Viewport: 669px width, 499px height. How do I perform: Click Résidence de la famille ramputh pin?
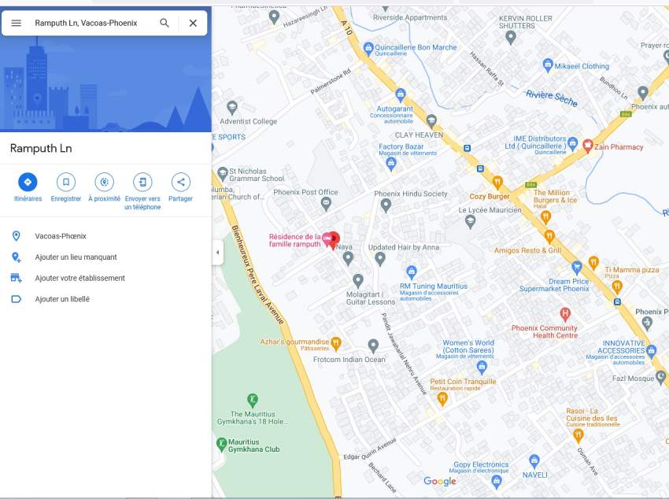click(332, 238)
